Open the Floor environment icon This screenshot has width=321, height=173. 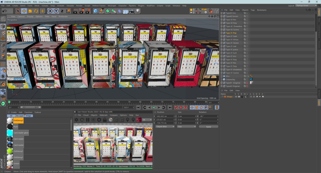click(126, 11)
